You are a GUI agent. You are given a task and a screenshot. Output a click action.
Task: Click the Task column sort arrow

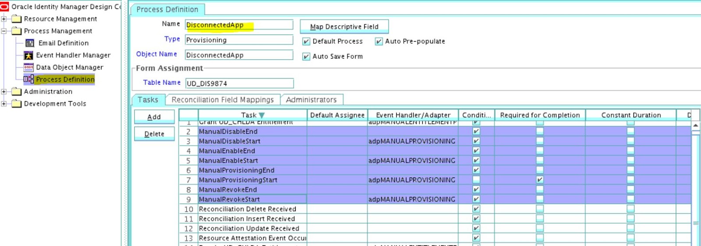[x=262, y=115]
